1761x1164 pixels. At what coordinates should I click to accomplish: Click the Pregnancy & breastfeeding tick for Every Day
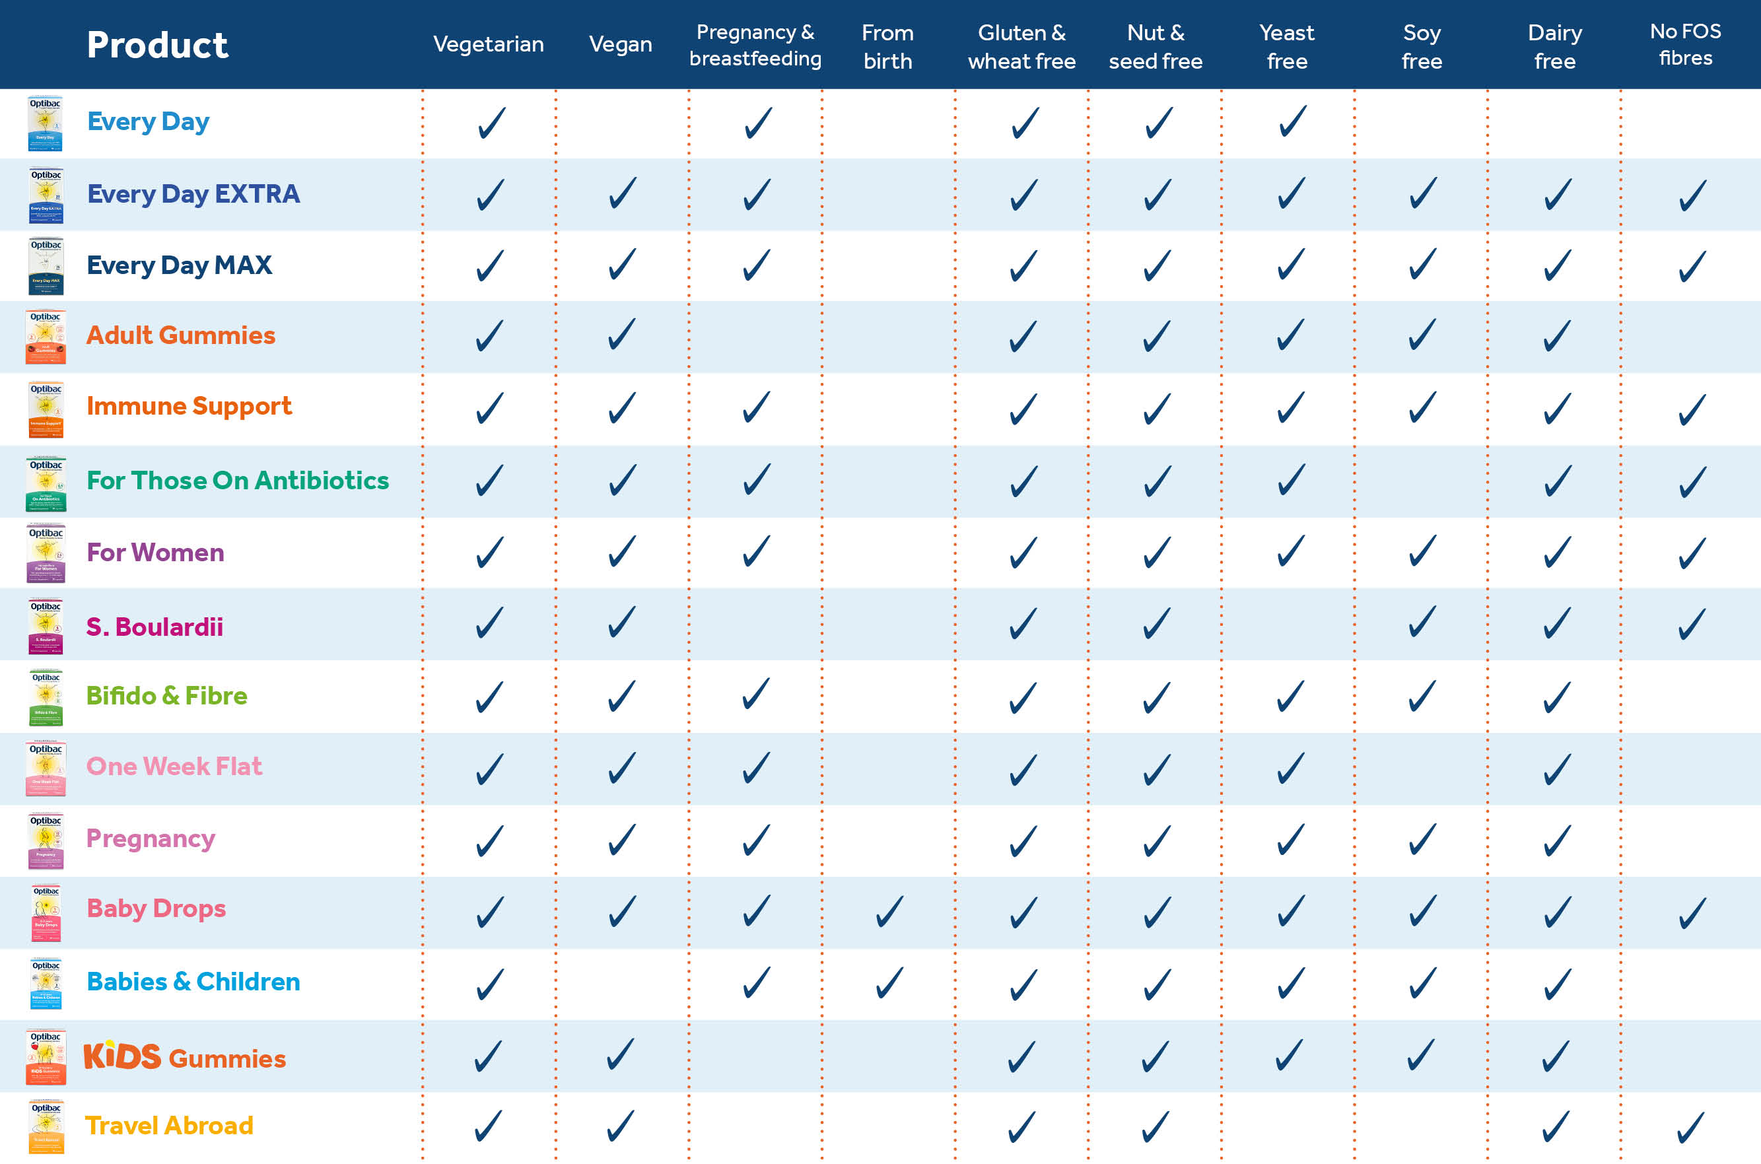point(758,123)
